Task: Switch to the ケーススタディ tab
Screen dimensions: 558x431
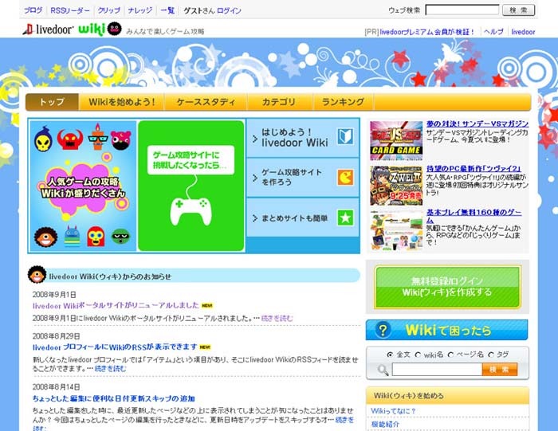Action: tap(206, 102)
